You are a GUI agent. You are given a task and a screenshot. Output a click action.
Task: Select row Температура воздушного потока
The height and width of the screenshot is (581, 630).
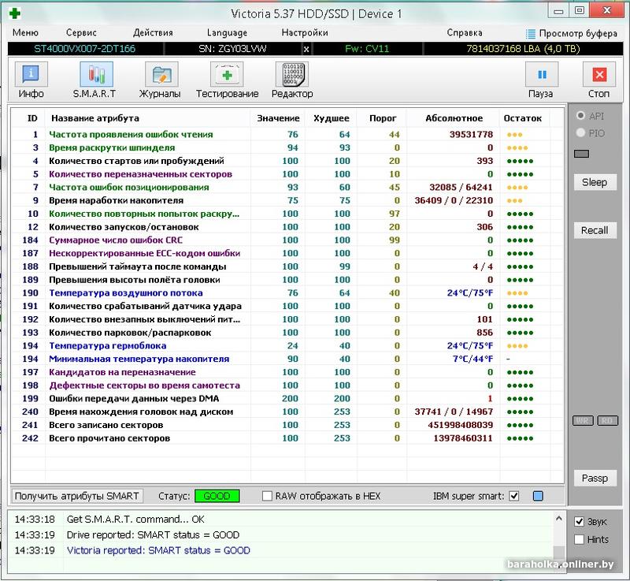click(x=287, y=292)
